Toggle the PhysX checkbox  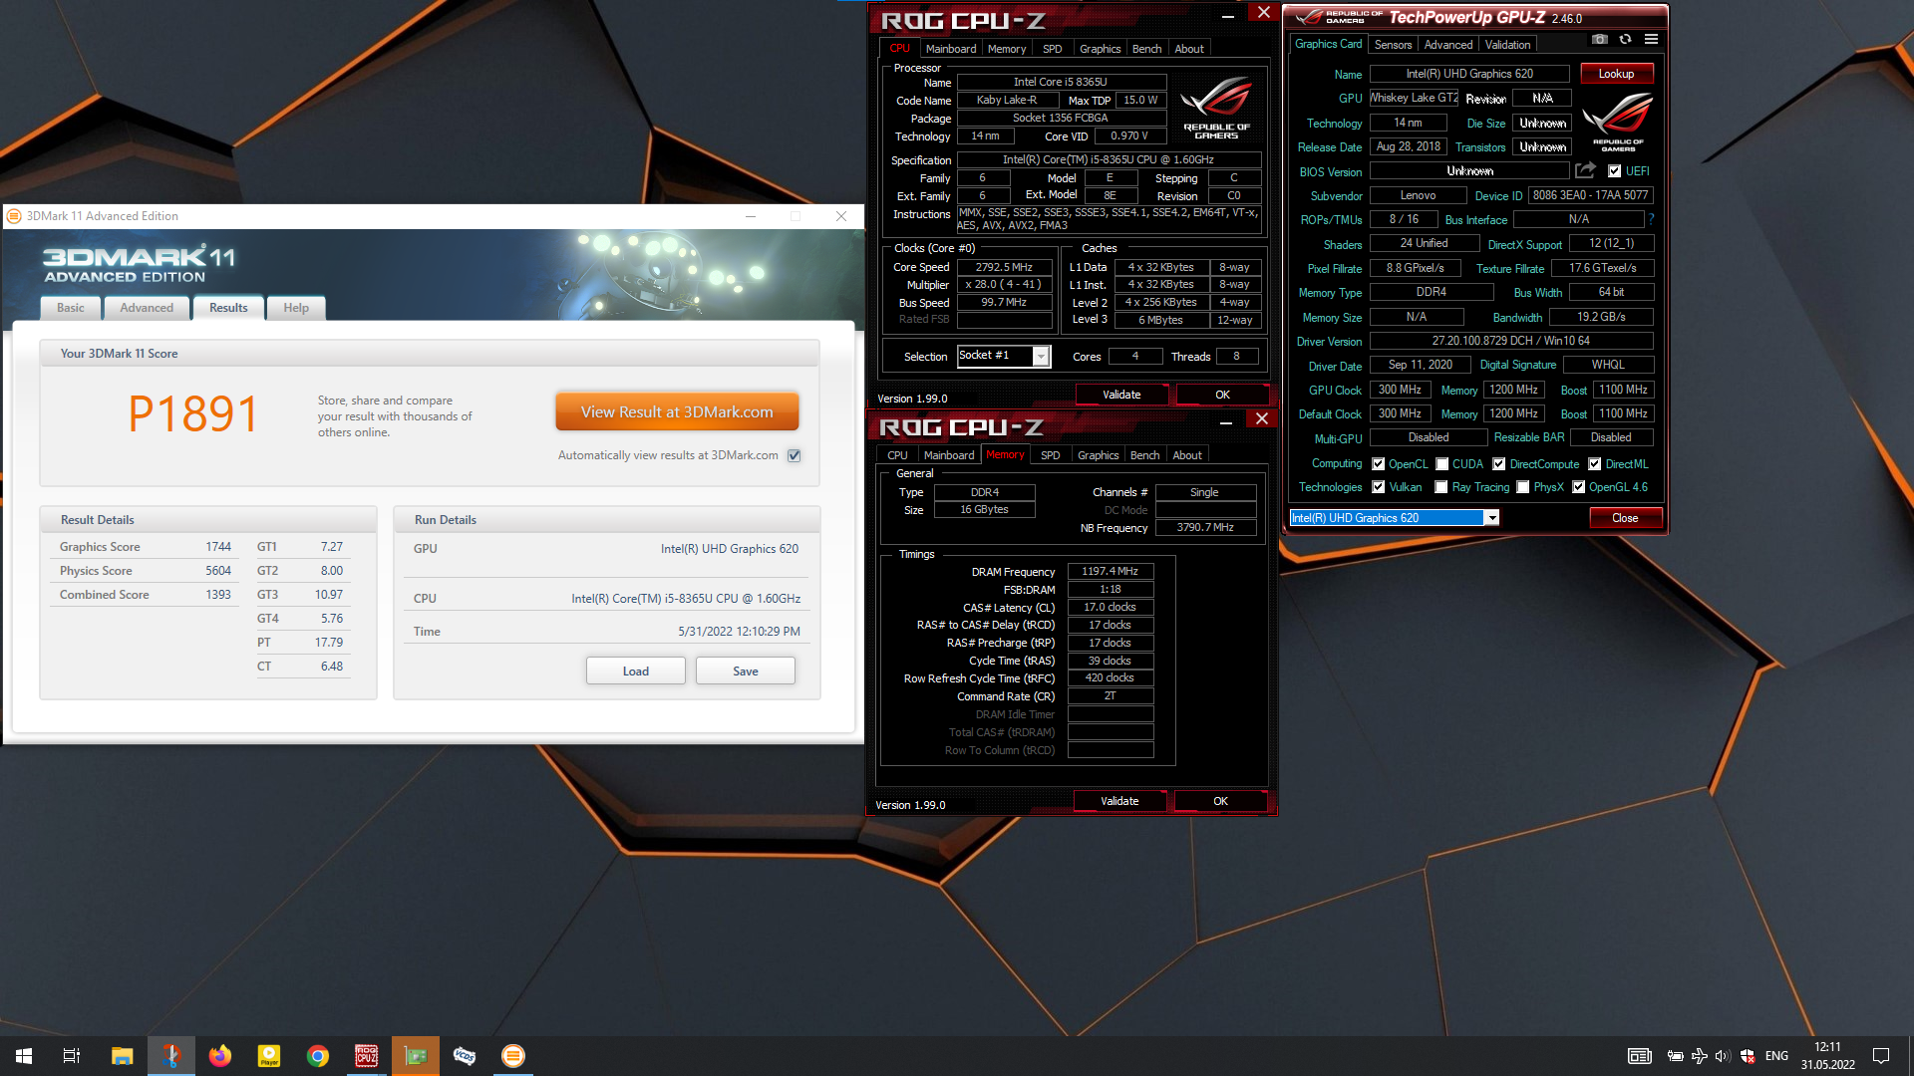point(1522,487)
